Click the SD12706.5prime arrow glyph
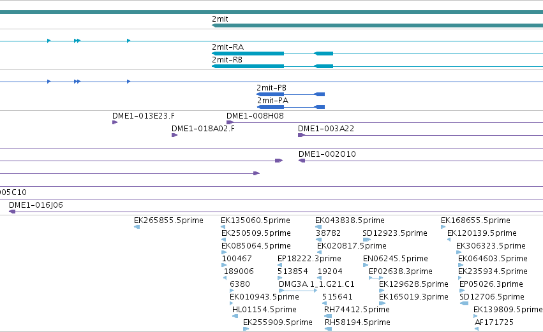The width and height of the screenshot is (543, 332). (464, 303)
